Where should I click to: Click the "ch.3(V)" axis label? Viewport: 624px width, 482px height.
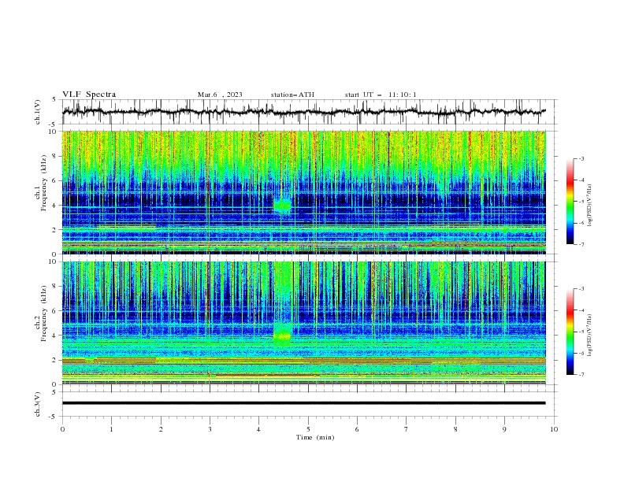38,404
